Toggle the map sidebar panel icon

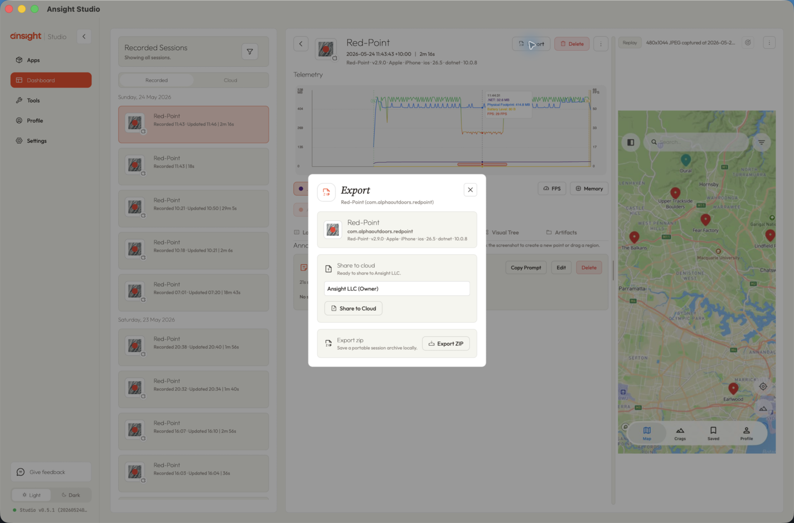click(631, 142)
